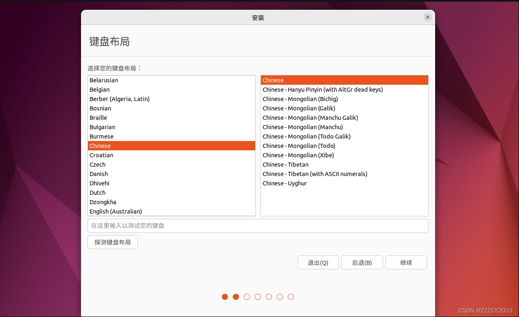This screenshot has width=519, height=317.
Task: Click the first filled progress dot
Action: pyautogui.click(x=225, y=297)
